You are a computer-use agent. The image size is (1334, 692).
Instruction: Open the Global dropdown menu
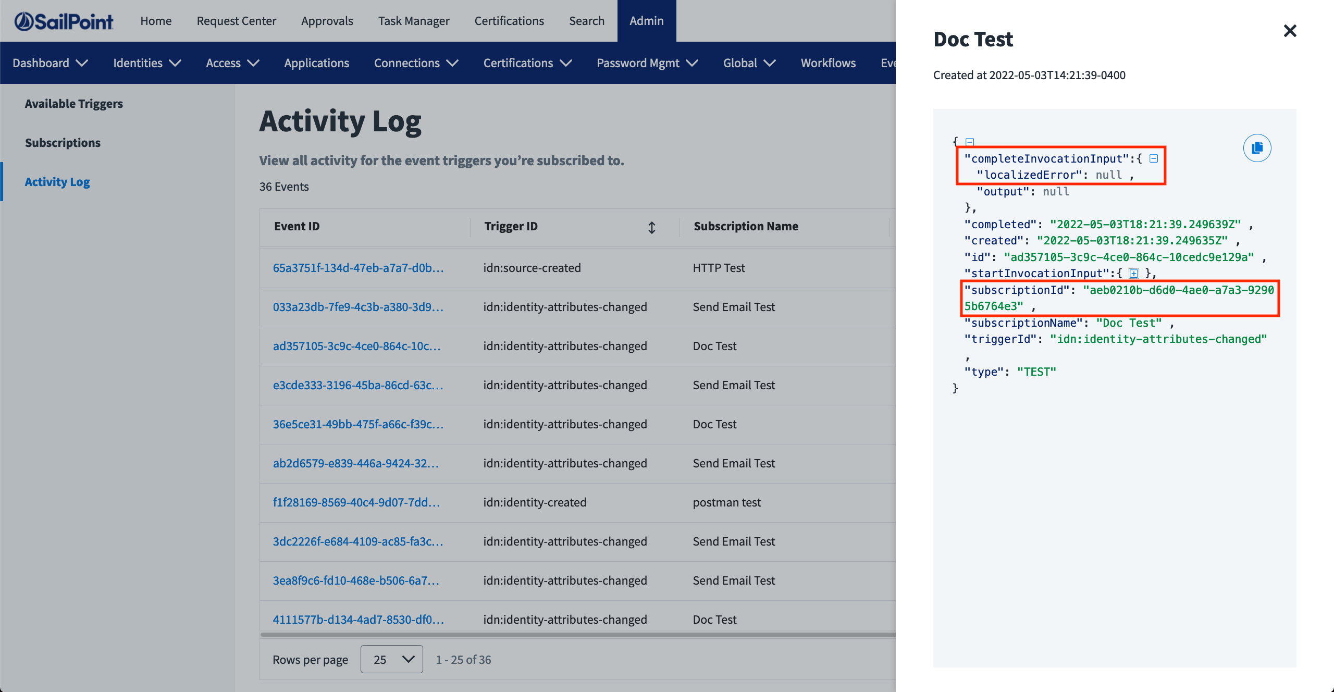click(749, 63)
